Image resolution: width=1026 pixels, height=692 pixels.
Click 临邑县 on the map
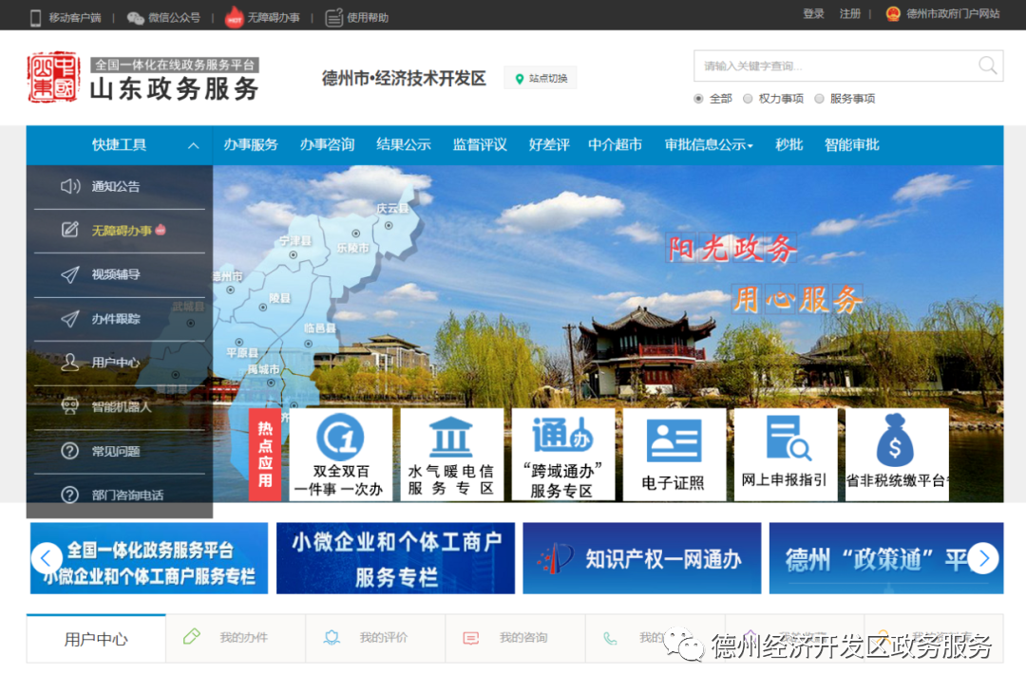pos(319,328)
